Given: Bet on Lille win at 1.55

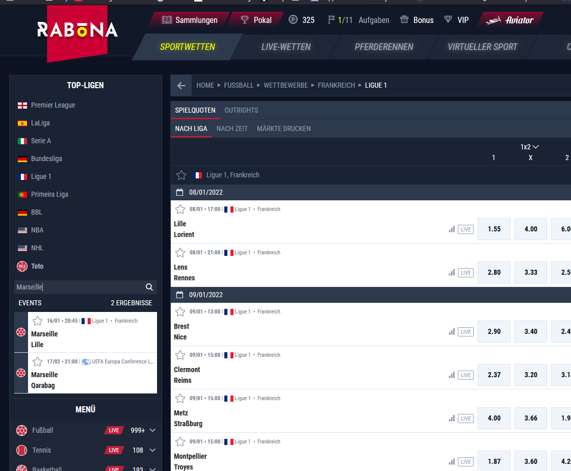Looking at the screenshot, I should click(x=494, y=229).
